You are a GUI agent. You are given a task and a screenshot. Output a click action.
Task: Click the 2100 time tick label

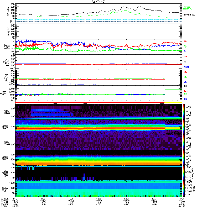(98, 204)
